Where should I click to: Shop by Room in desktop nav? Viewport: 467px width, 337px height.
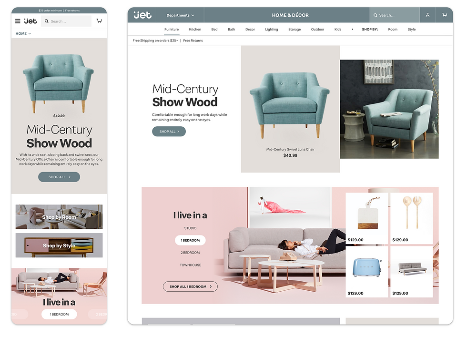coord(393,30)
